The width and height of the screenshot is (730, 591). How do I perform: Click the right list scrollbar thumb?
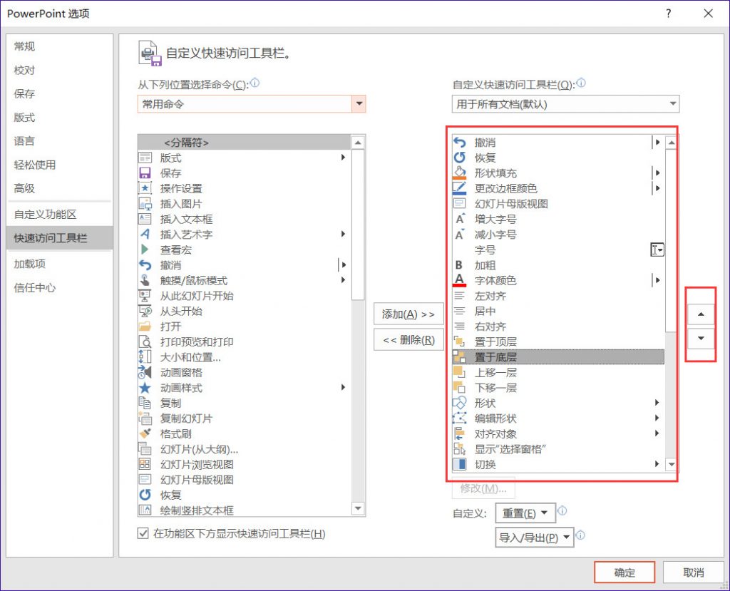click(x=671, y=241)
